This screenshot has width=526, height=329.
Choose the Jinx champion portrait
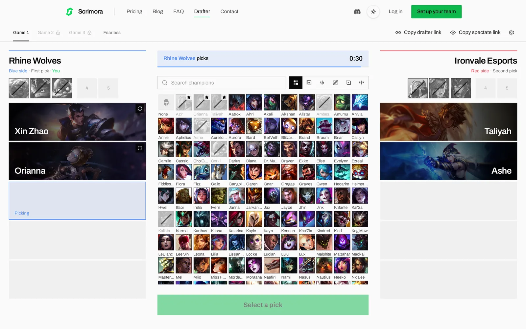coord(324,196)
